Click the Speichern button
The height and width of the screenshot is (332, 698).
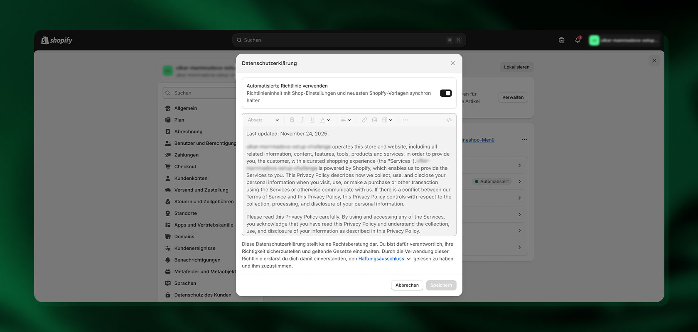pos(441,285)
